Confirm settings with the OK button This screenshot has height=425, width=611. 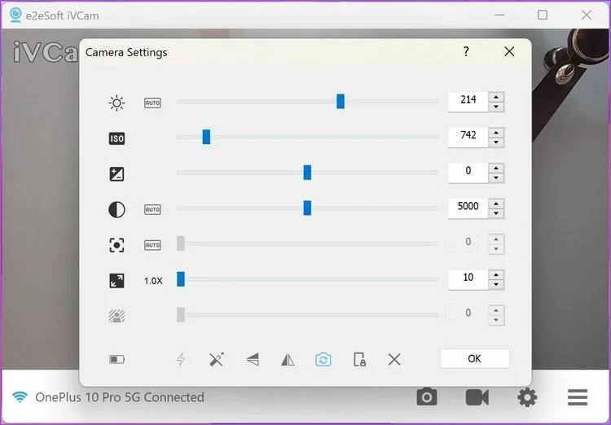click(474, 358)
